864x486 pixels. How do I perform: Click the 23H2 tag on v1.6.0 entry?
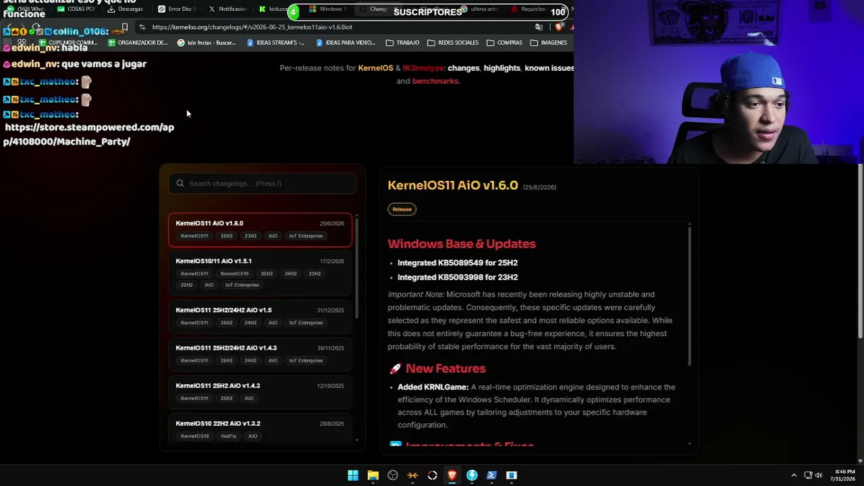click(250, 236)
